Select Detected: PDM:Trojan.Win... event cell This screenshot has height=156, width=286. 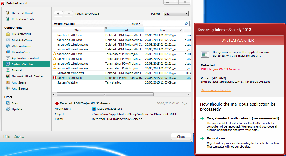click(x=124, y=78)
